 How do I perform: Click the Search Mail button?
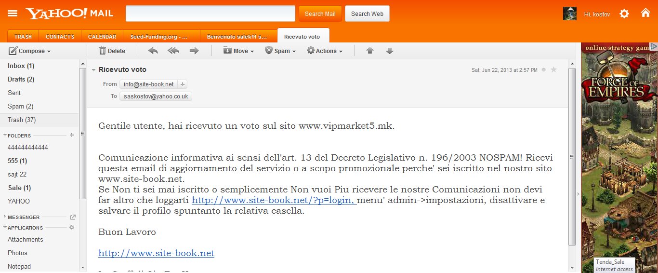click(x=320, y=14)
